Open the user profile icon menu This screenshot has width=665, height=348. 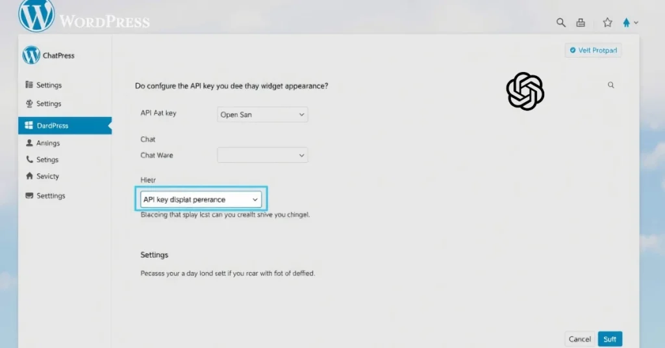(x=629, y=23)
